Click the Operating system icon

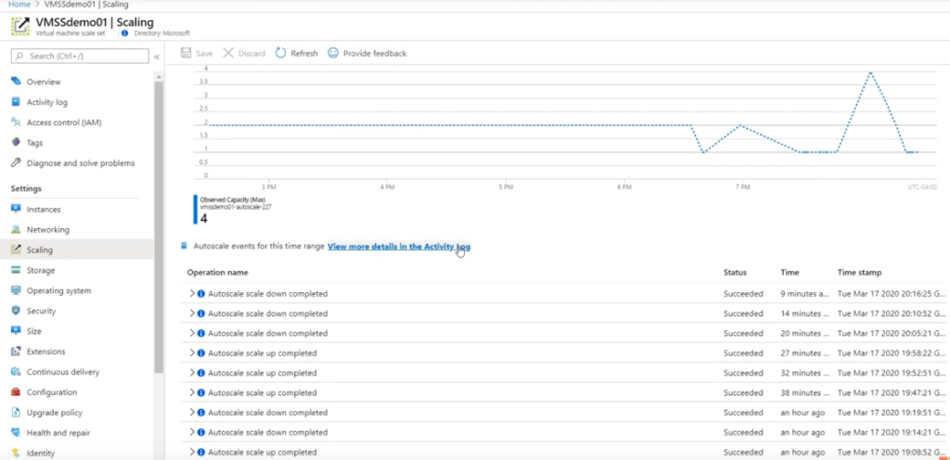pos(16,290)
